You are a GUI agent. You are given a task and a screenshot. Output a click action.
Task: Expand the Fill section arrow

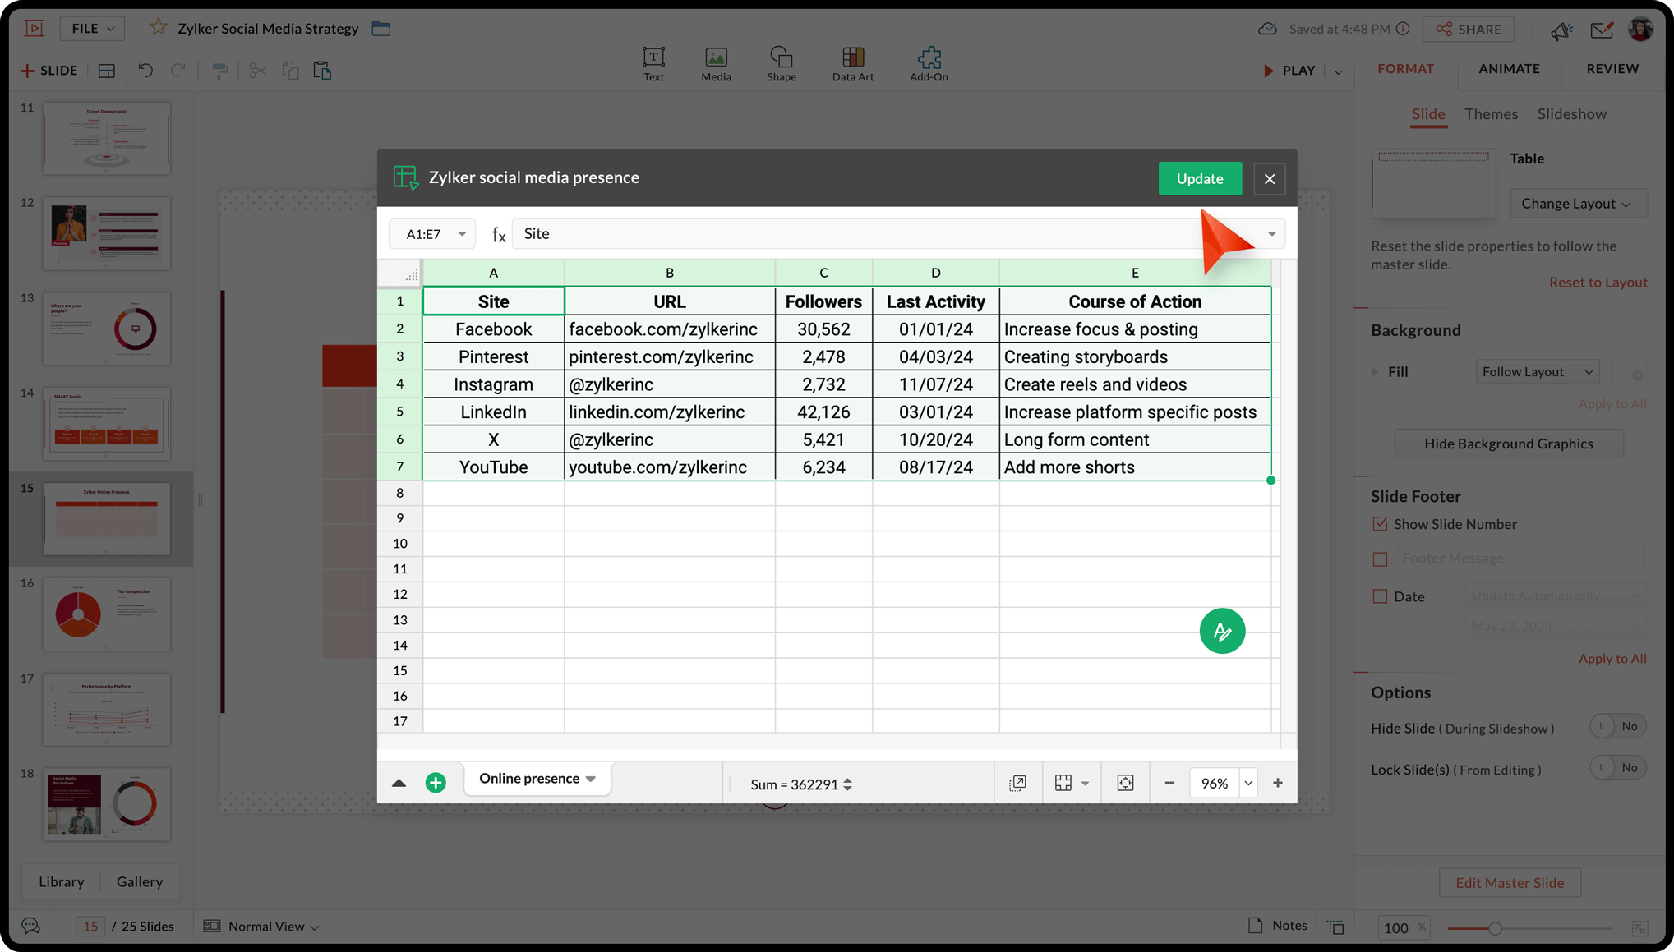[x=1375, y=371]
